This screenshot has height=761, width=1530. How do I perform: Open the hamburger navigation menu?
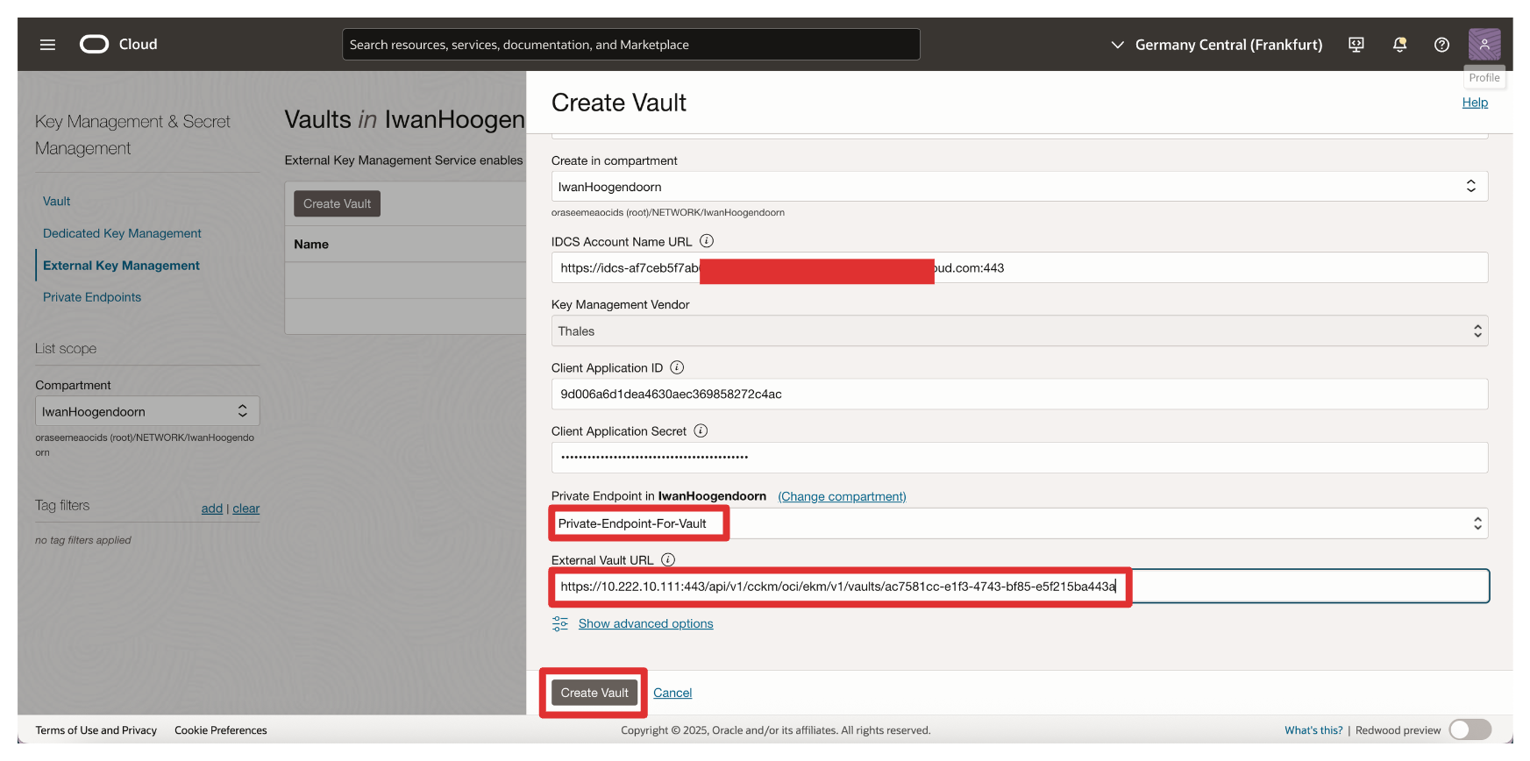click(x=47, y=45)
